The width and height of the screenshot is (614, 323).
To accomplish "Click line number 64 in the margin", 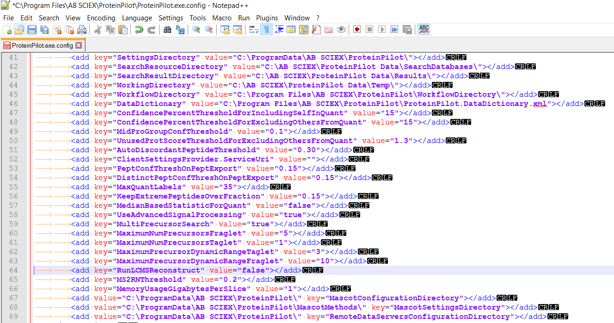I will point(13,270).
